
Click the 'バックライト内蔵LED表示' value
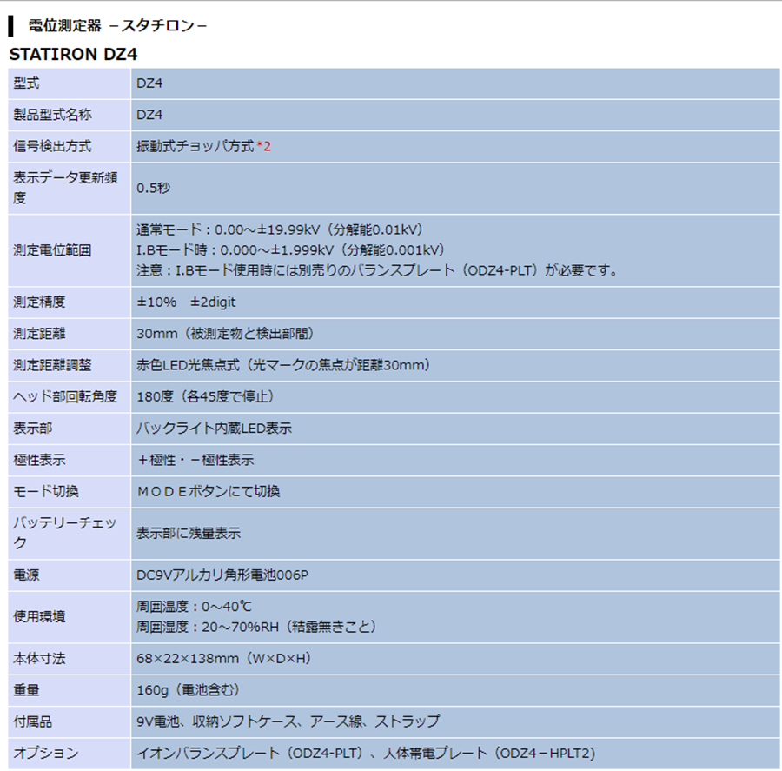tap(215, 429)
